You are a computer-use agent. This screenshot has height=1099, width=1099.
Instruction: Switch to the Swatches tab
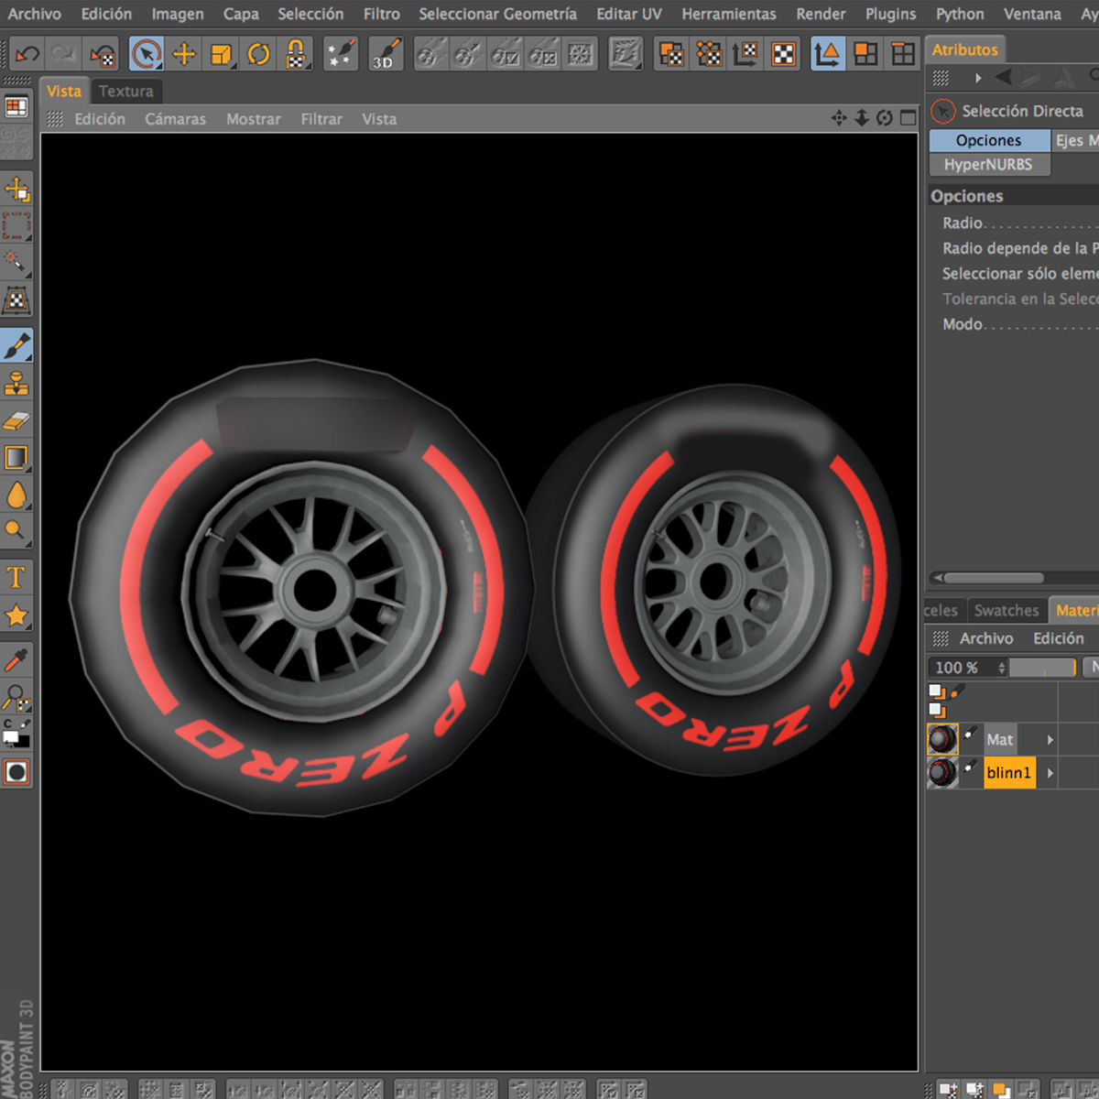[1007, 610]
